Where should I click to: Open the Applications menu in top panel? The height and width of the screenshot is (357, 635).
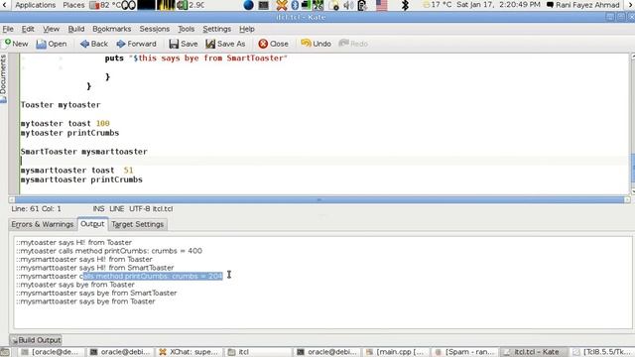coord(36,5)
